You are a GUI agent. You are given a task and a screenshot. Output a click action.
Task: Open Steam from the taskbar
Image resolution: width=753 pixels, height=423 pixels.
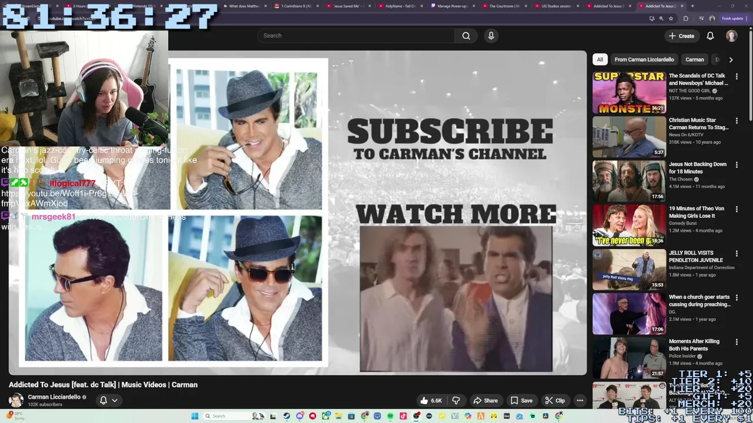286,416
